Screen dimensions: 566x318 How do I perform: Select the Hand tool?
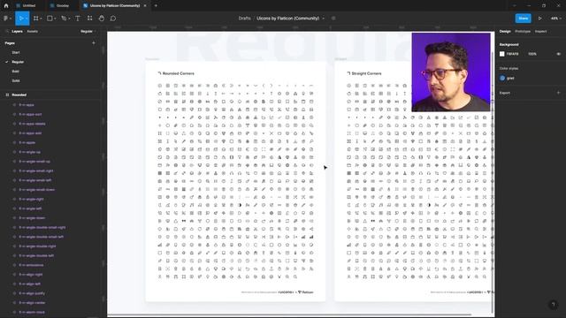tap(102, 19)
